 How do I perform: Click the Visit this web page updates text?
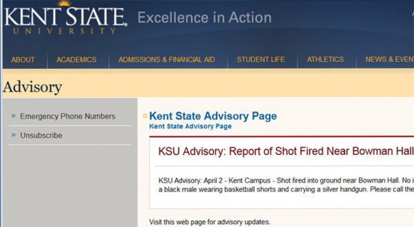click(x=209, y=222)
